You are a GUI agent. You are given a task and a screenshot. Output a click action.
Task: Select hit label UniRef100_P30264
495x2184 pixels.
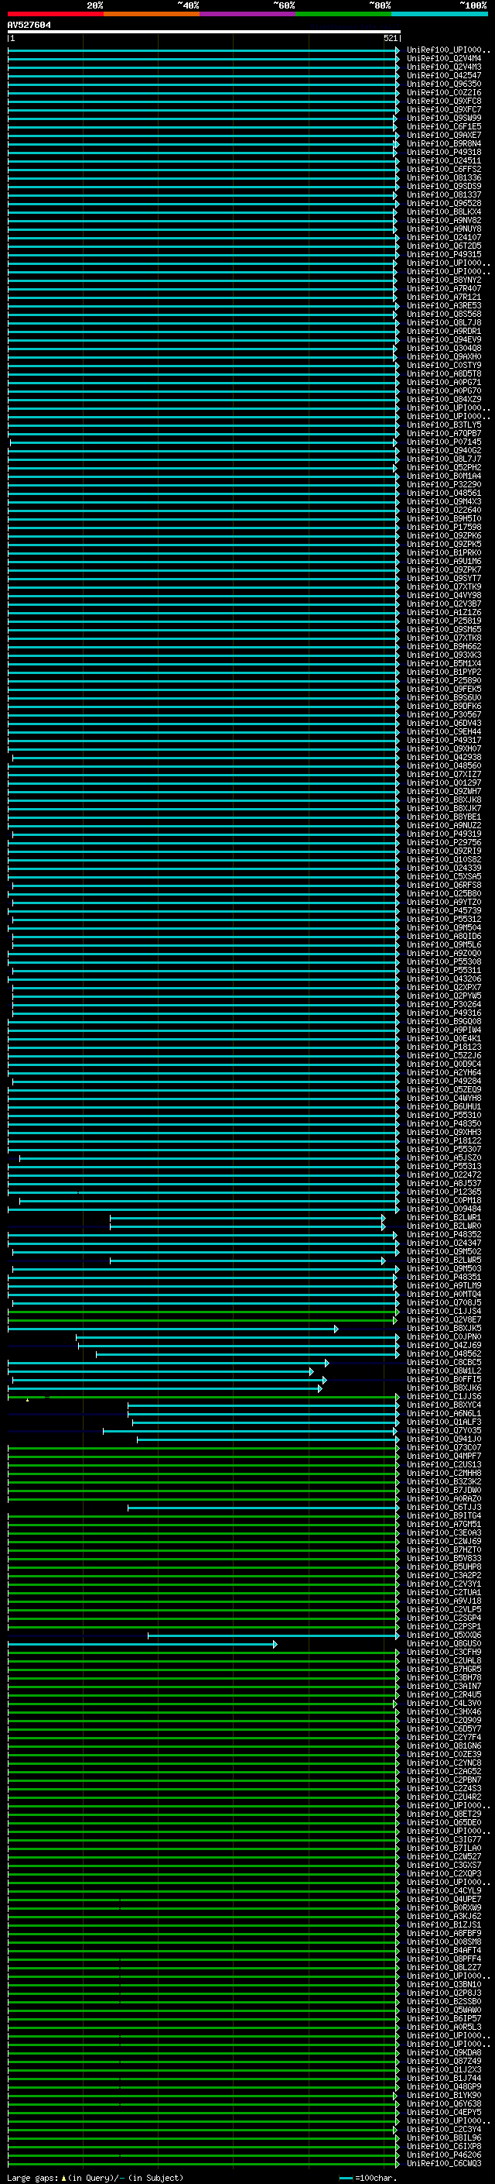click(443, 1004)
